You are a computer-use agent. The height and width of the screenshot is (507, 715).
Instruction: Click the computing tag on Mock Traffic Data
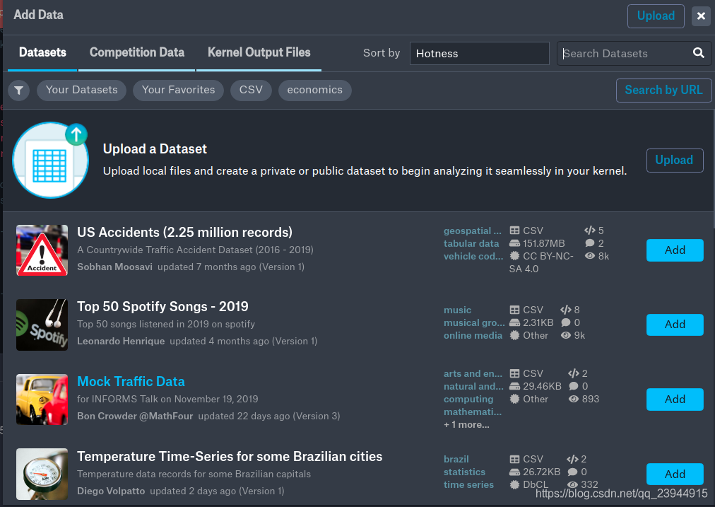pos(468,400)
